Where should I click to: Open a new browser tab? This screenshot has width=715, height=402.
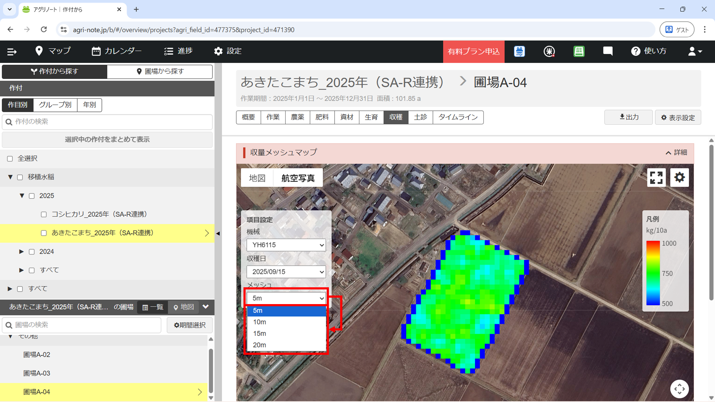[136, 10]
